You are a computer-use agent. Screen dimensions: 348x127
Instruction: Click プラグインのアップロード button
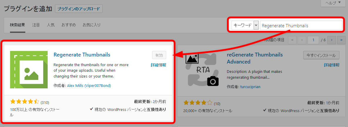pyautogui.click(x=79, y=9)
